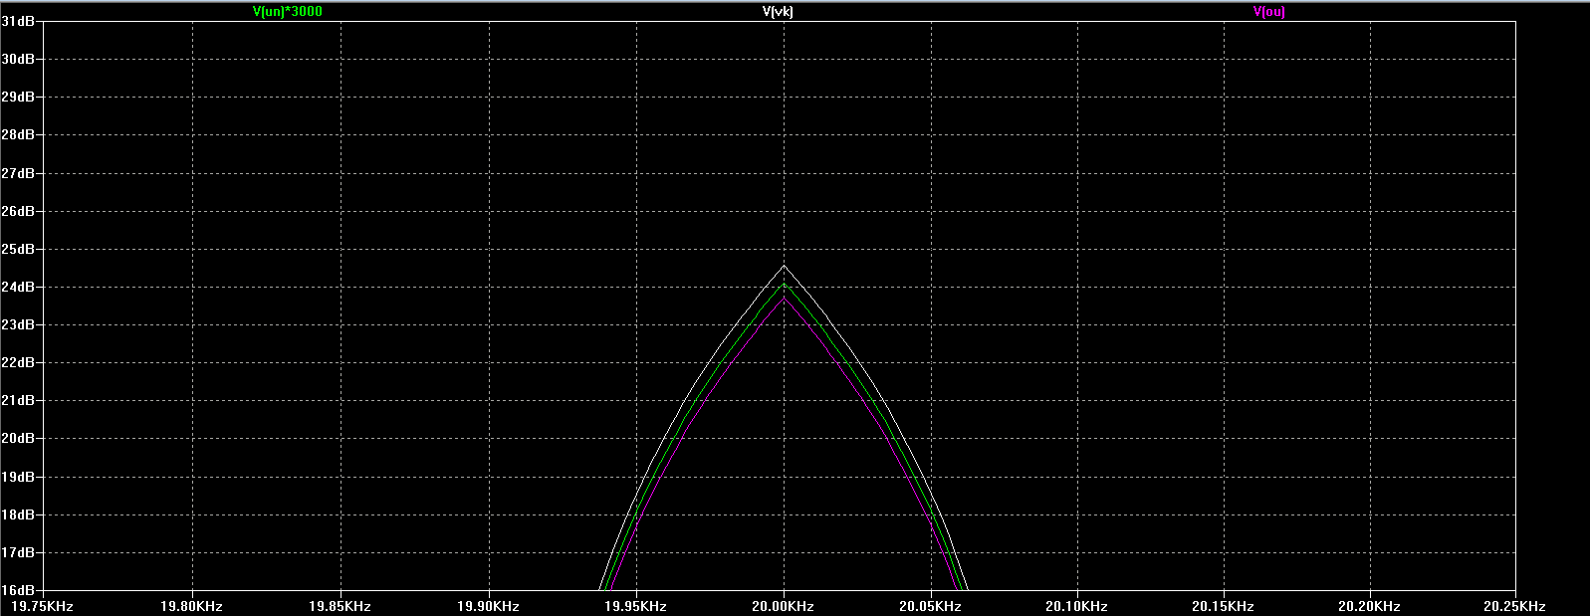Click the 25dB vertical axis label
Image resolution: width=1590 pixels, height=616 pixels.
18,249
